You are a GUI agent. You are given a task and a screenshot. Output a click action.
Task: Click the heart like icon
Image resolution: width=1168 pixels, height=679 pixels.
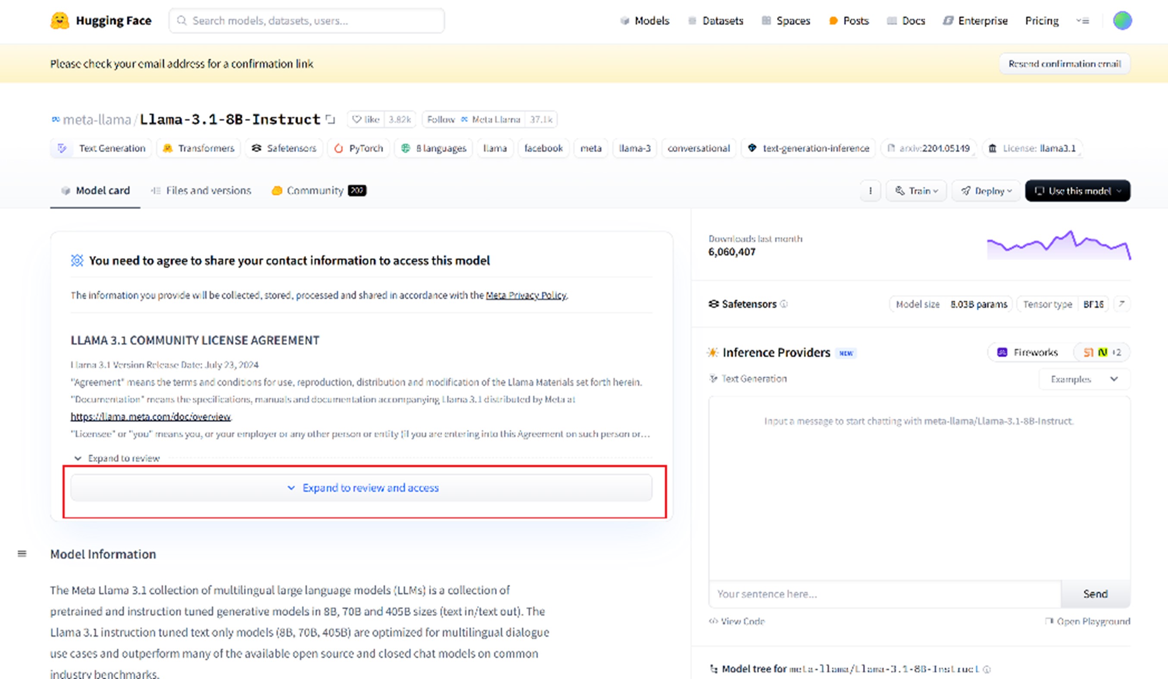coord(356,119)
